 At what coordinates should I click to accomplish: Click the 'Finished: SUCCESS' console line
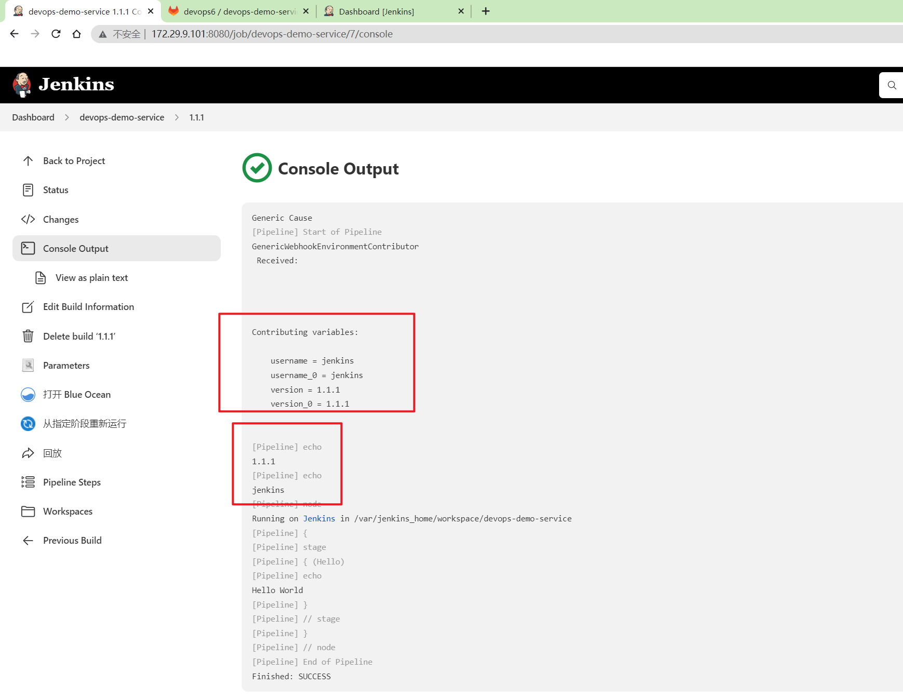tap(291, 676)
